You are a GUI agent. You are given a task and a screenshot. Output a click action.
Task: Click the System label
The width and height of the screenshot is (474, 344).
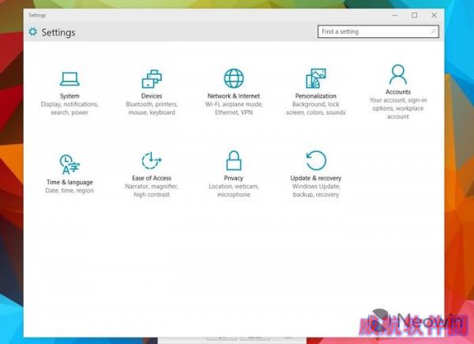click(70, 96)
